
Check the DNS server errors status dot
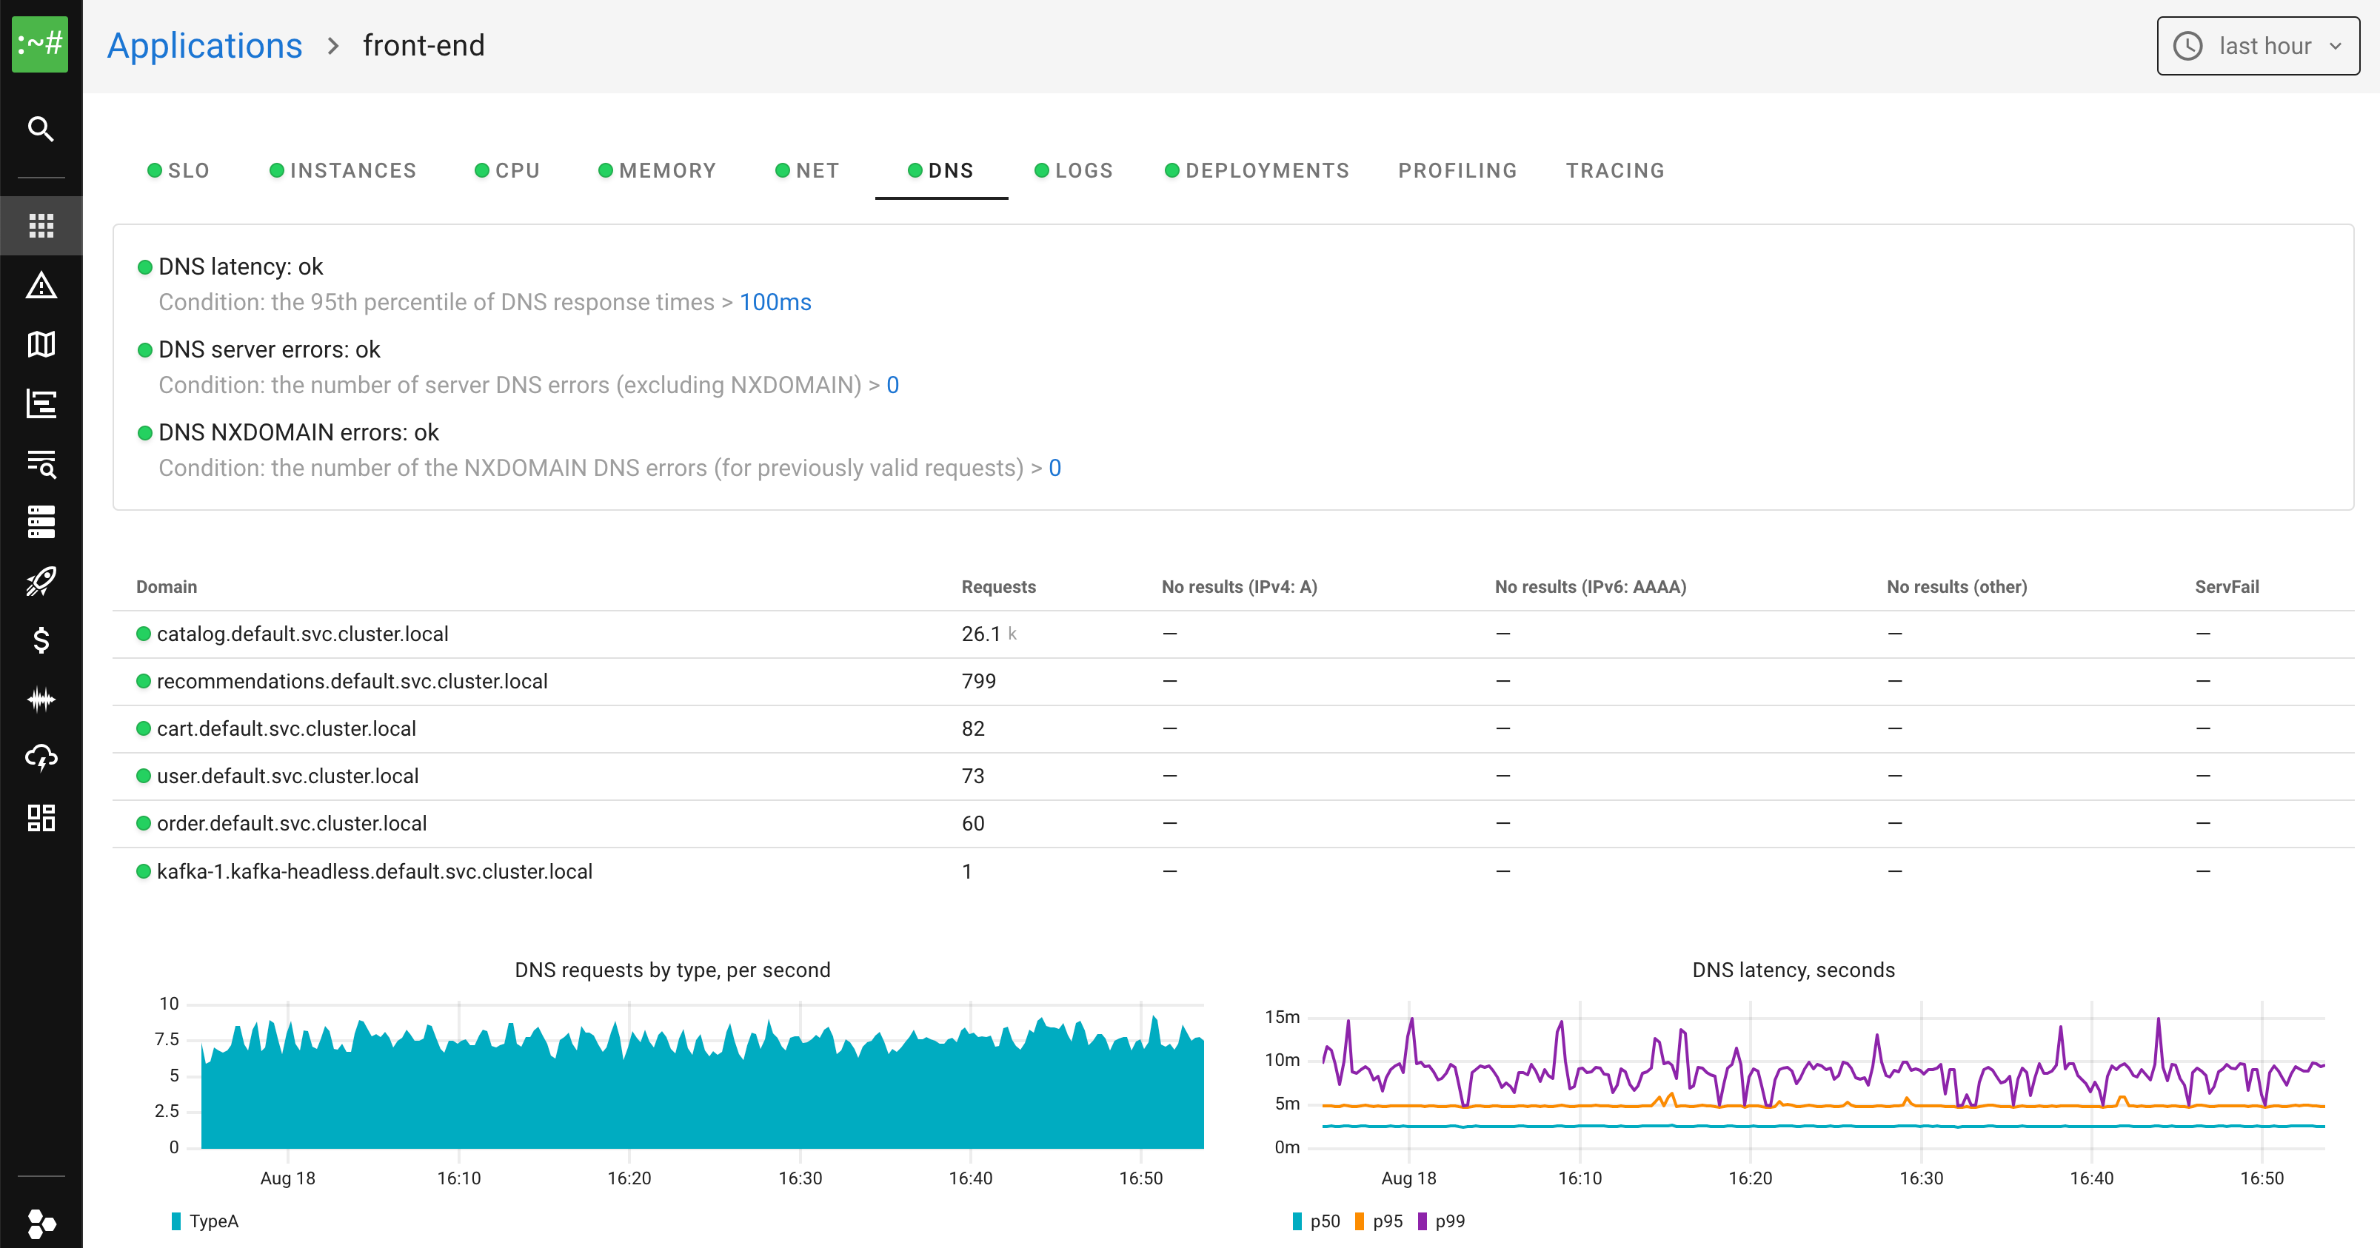(x=144, y=350)
